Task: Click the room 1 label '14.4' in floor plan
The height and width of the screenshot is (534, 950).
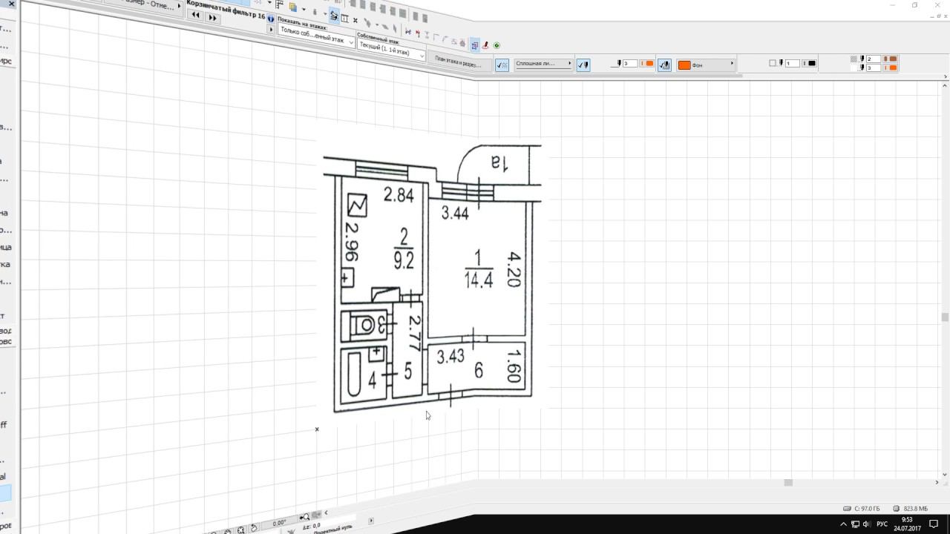Action: (479, 281)
